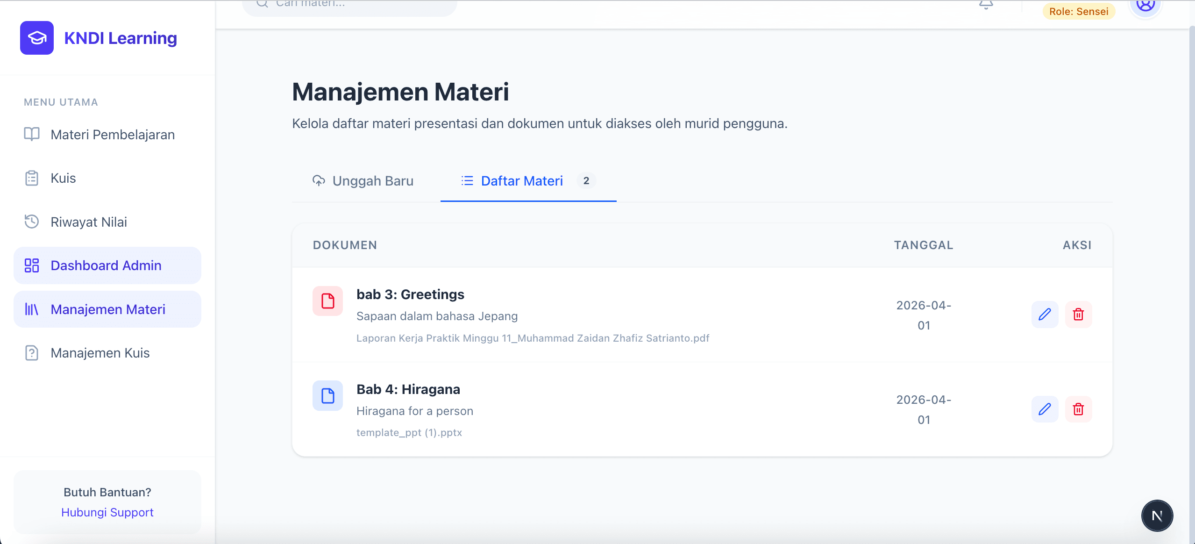Edit bab 3: Greetings with pencil icon
The image size is (1195, 544).
pos(1045,315)
